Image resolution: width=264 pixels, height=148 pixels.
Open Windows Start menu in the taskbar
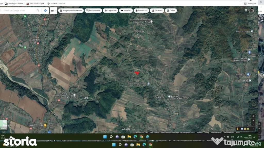[105, 137]
